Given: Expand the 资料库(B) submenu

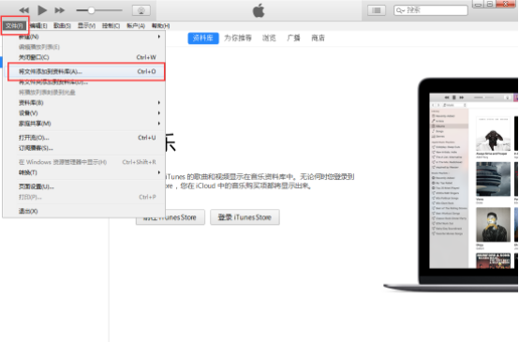Looking at the screenshot, I should point(83,103).
